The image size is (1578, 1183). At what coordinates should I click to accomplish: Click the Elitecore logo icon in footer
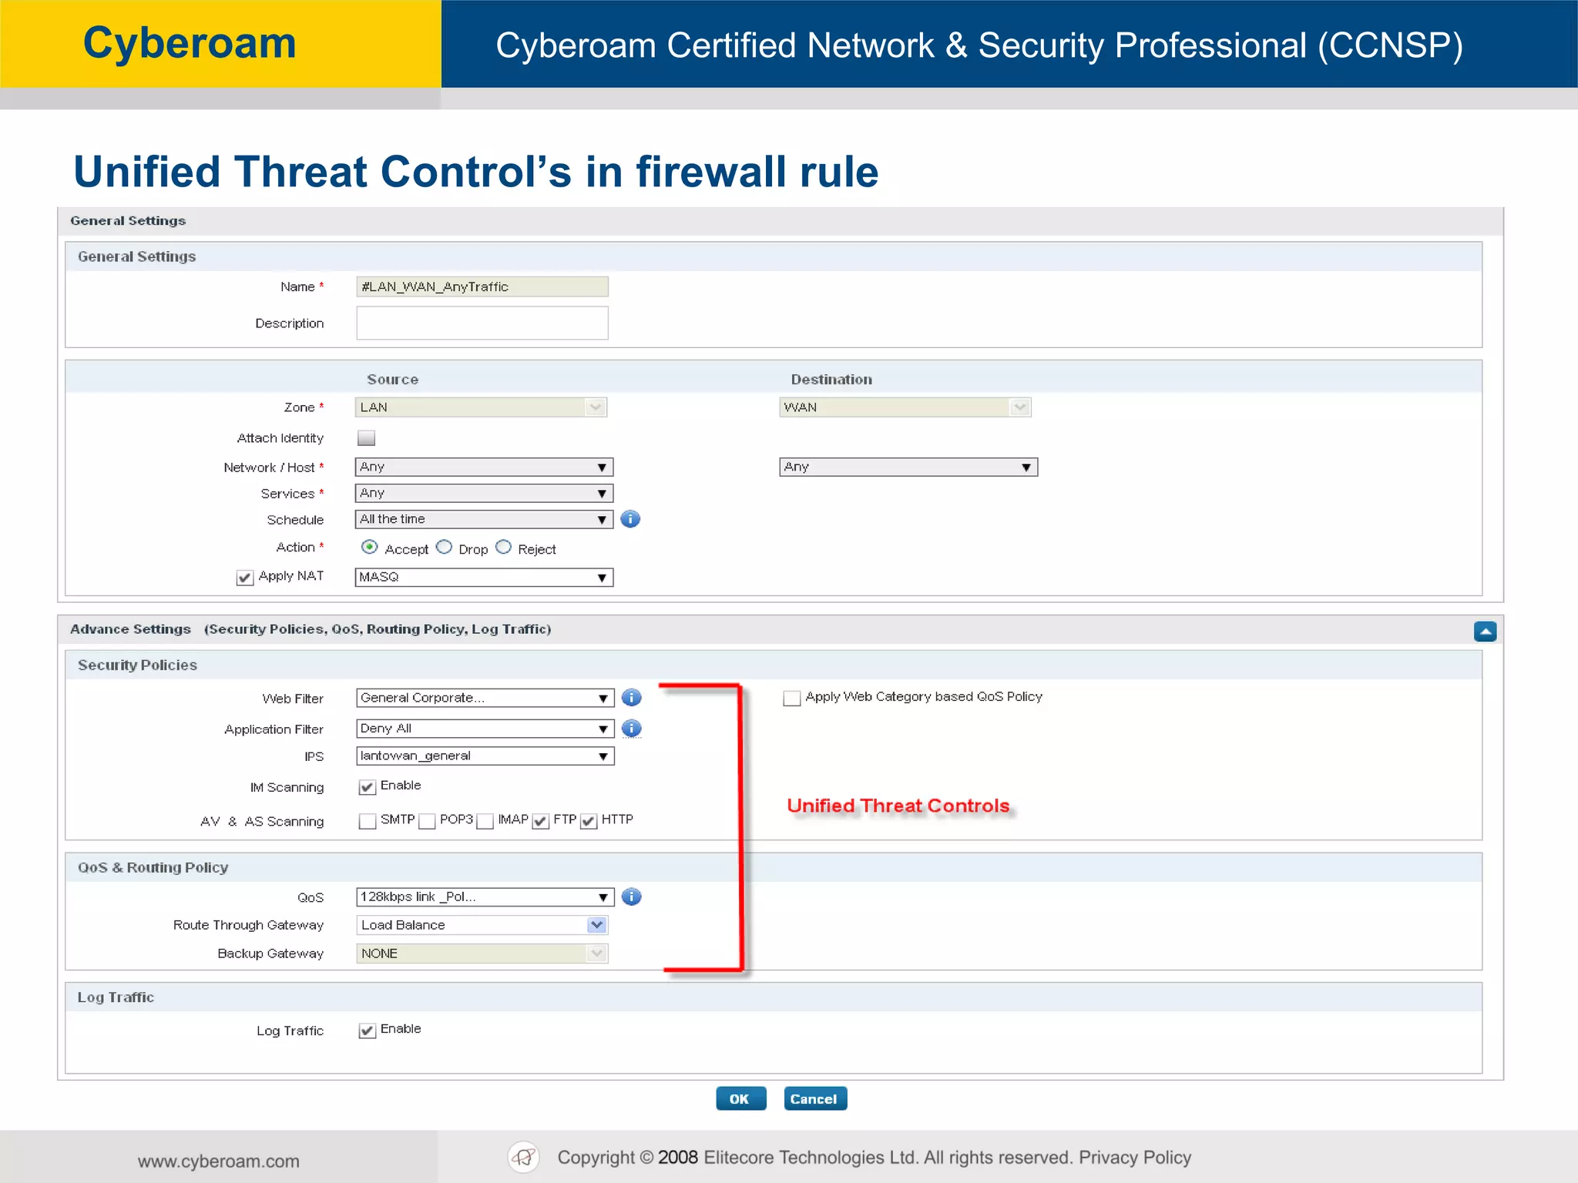coord(524,1157)
